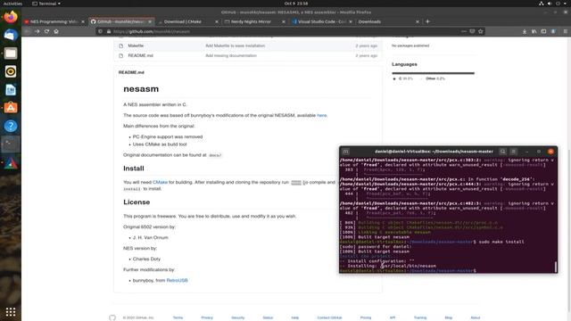Reload the GitHub page
This screenshot has height=321, width=571.
[x=46, y=31]
